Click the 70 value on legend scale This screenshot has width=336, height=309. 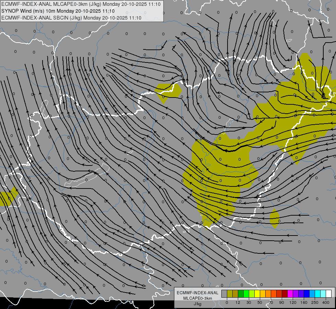click(271, 302)
